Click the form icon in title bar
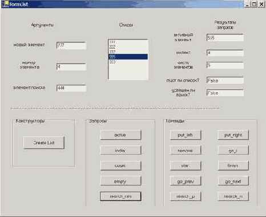 (5, 4)
